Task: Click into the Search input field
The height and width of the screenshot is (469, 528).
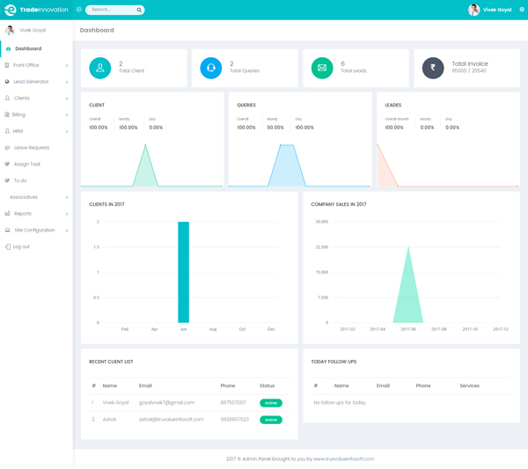Action: (x=113, y=10)
